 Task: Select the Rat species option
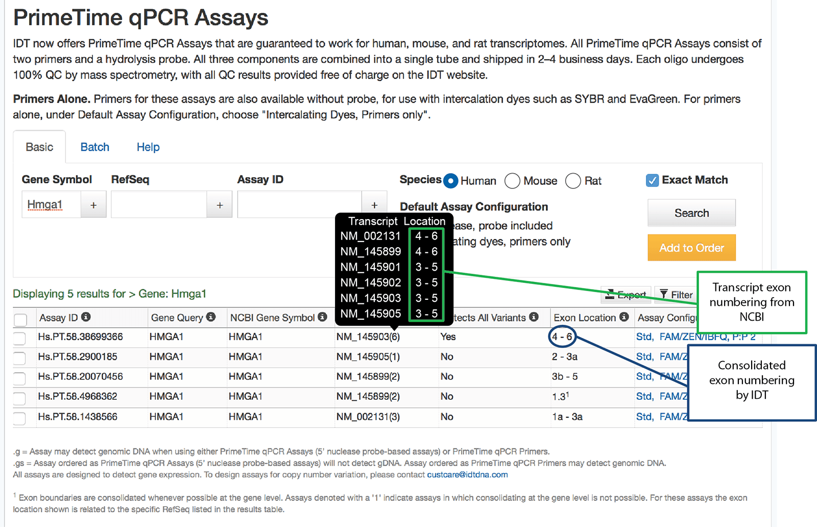[573, 181]
